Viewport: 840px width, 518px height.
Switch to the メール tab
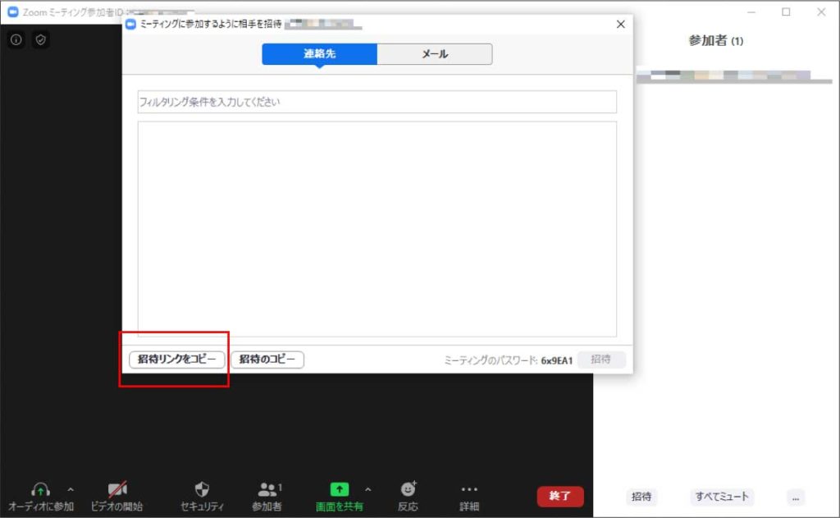pos(435,54)
